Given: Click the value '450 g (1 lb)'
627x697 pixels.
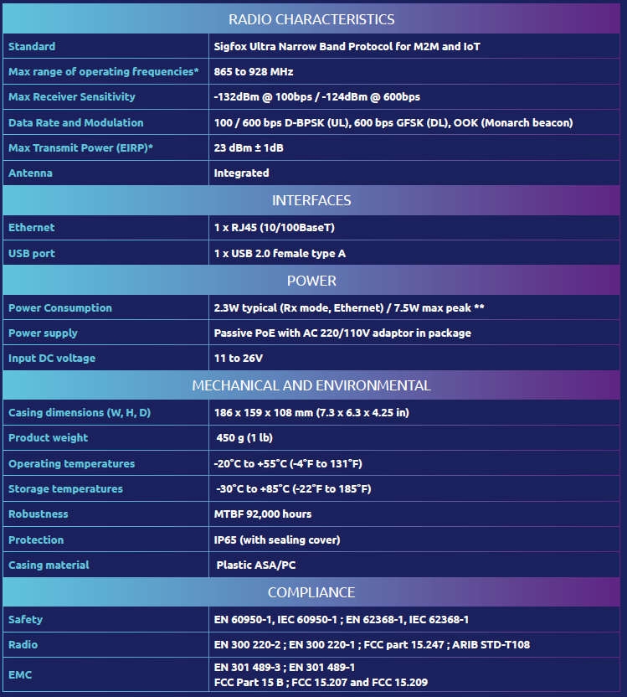Looking at the screenshot, I should pos(244,438).
